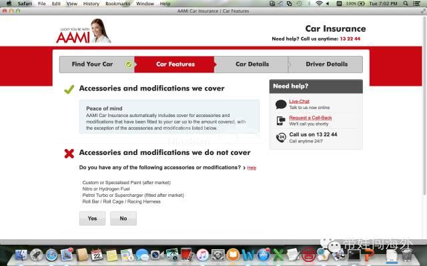427x266 pixels.
Task: Click the green tick icon beside Find Your Car
Action: 129,65
